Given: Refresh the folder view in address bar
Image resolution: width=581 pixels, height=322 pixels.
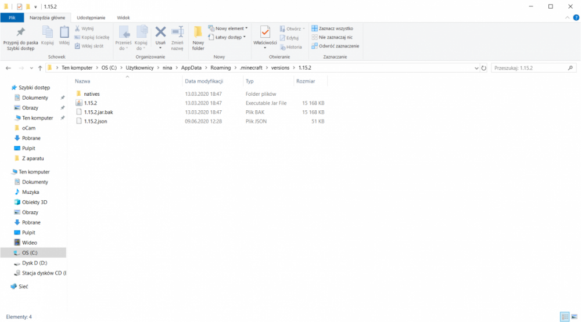Looking at the screenshot, I should (485, 68).
